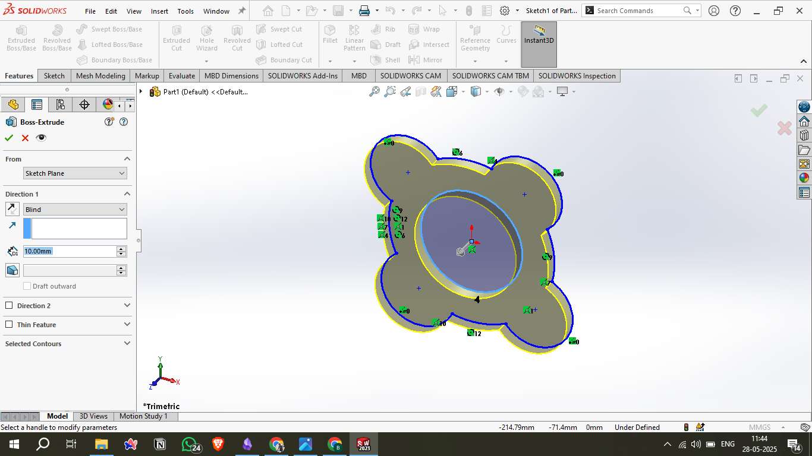Open the Design Library task pane icon
The width and height of the screenshot is (812, 456).
pos(804,135)
